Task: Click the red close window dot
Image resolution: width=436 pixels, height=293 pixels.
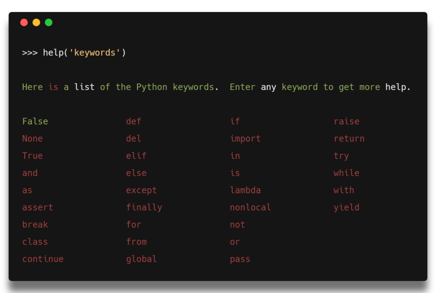Action: [x=24, y=23]
